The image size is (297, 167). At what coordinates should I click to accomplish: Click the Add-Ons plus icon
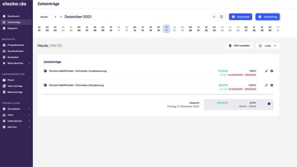coord(4,127)
